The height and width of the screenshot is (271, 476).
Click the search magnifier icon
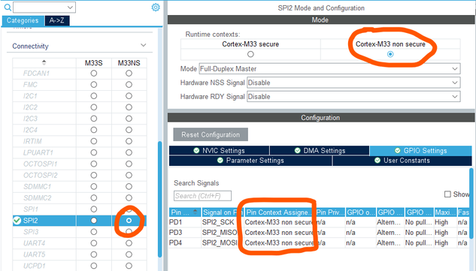(x=8, y=8)
